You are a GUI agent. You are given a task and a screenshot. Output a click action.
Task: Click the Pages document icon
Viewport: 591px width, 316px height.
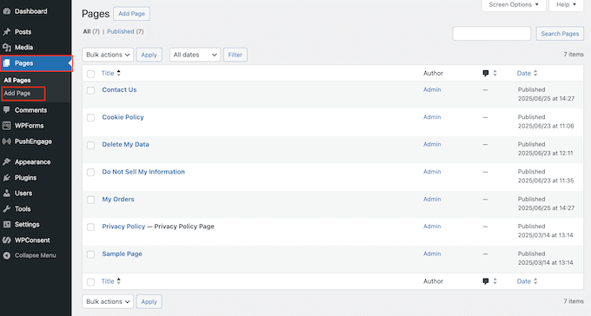pyautogui.click(x=6, y=63)
